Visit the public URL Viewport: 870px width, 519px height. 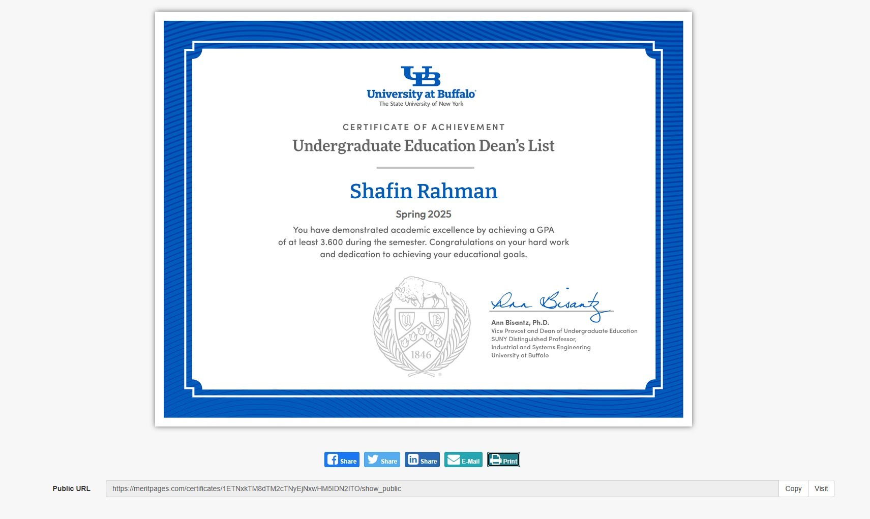[x=821, y=489]
